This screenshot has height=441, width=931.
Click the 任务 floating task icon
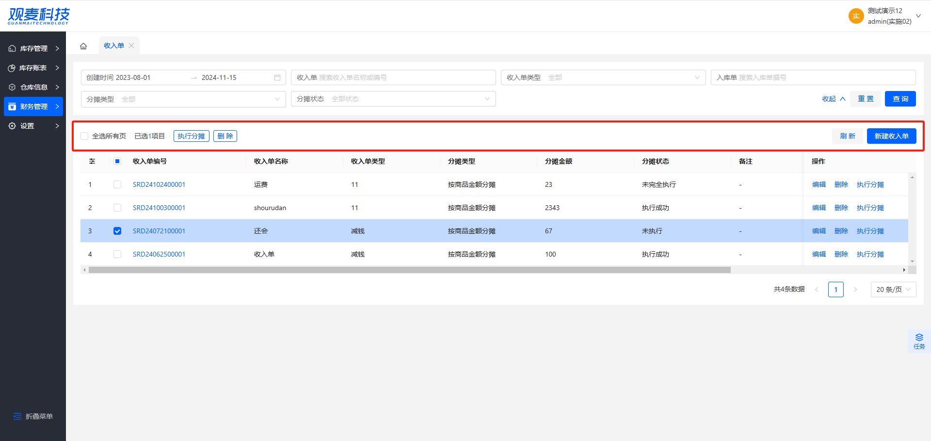pyautogui.click(x=919, y=341)
